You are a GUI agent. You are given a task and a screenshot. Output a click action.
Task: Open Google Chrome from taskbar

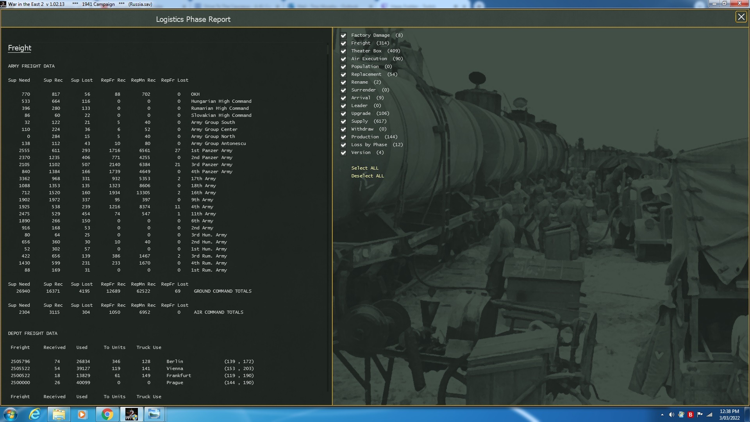(x=107, y=414)
